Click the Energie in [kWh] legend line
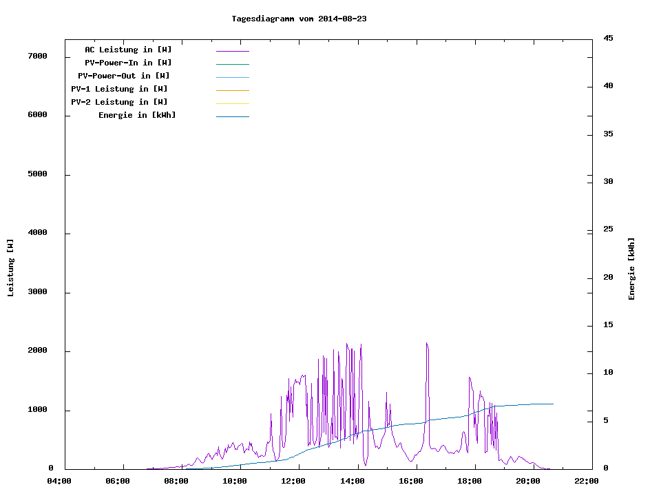The image size is (661, 496). (x=232, y=116)
